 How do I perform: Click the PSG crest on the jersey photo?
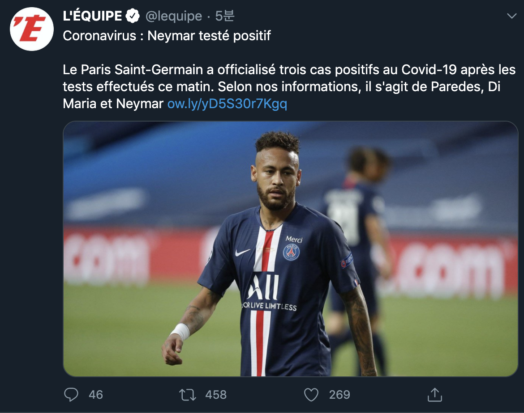click(292, 253)
